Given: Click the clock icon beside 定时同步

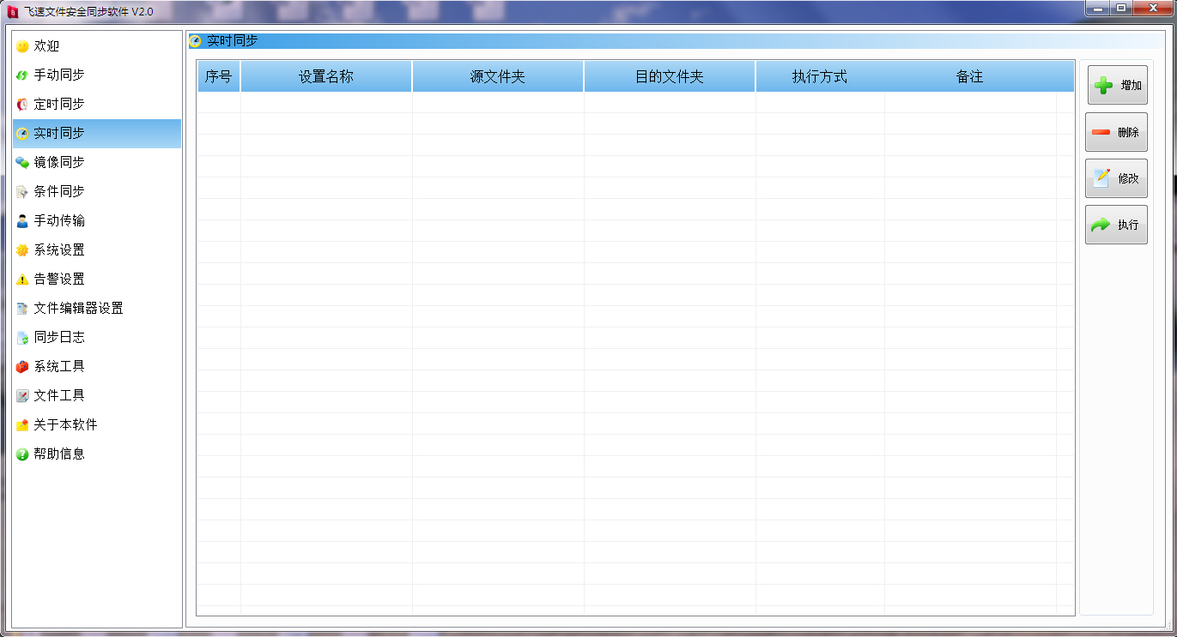Looking at the screenshot, I should [22, 105].
